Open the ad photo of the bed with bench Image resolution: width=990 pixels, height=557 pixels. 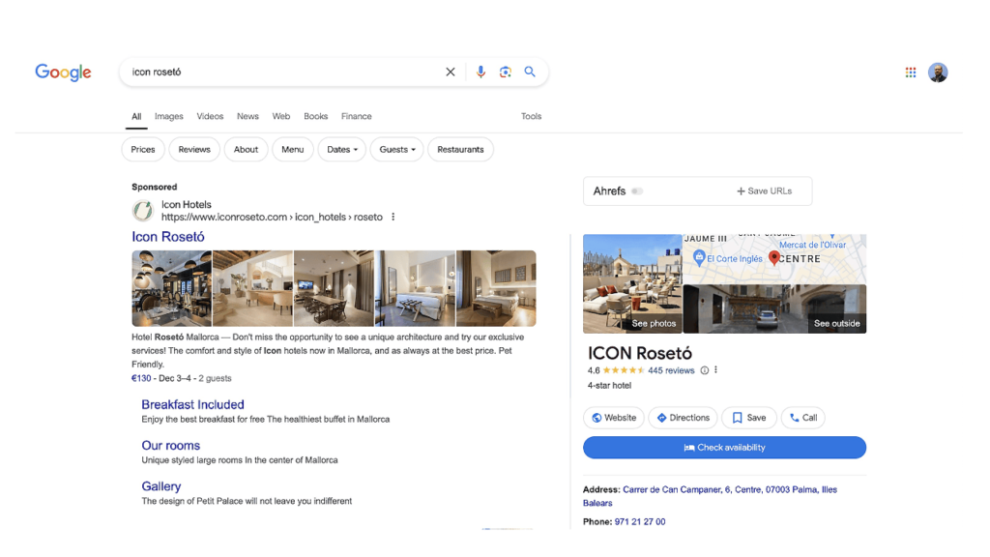click(496, 288)
